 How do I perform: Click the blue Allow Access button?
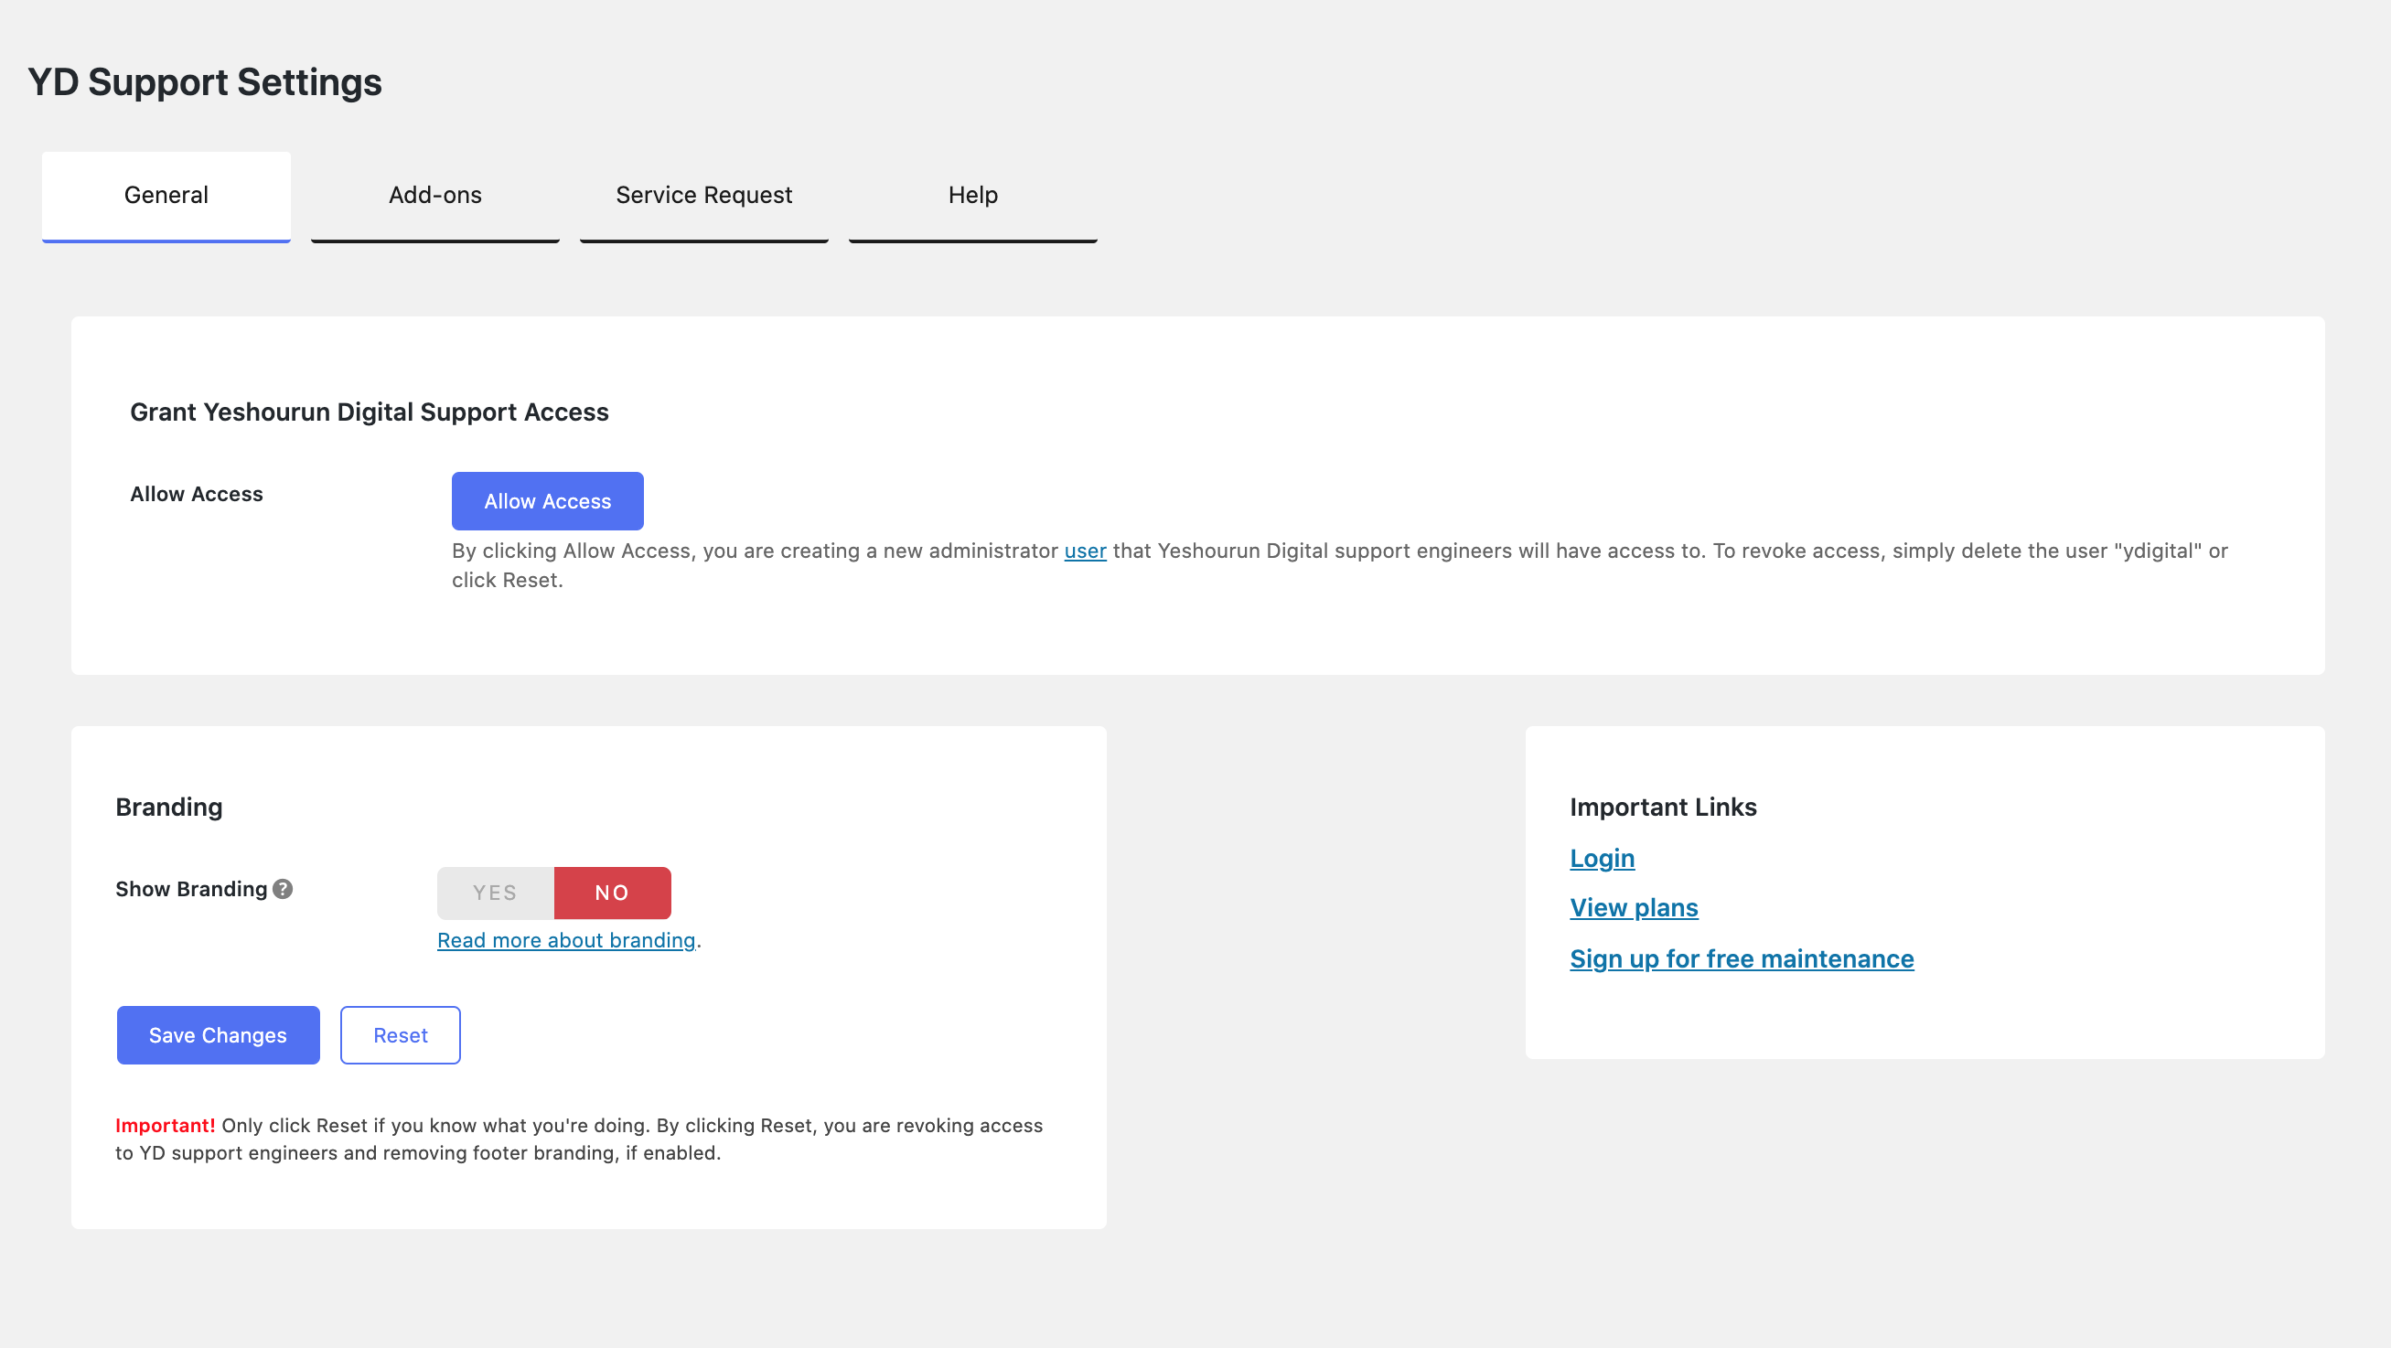(548, 501)
